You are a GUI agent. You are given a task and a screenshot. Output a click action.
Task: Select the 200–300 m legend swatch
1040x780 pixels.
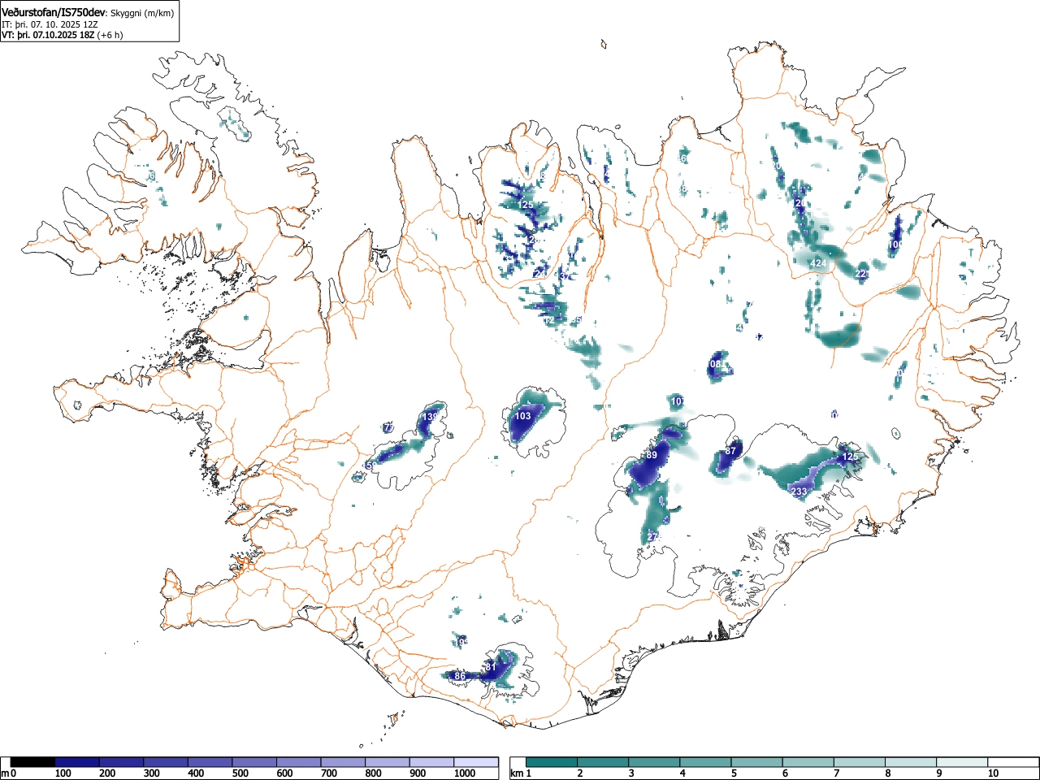pyautogui.click(x=122, y=762)
